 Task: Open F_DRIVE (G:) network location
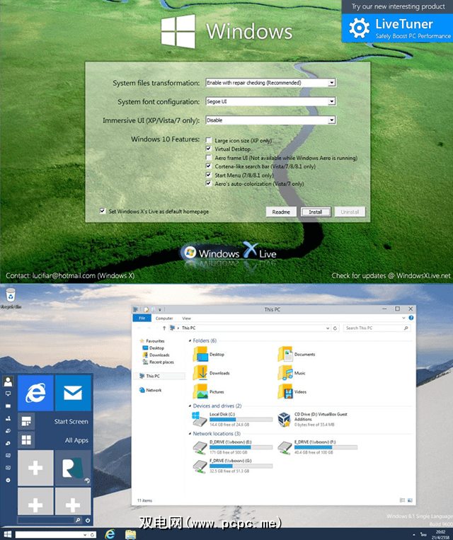[x=232, y=466]
